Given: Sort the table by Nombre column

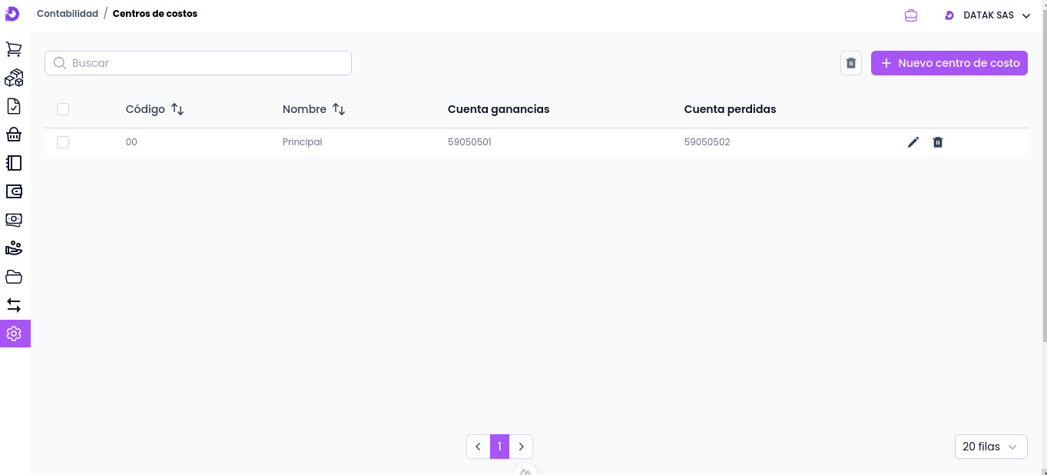Looking at the screenshot, I should click(339, 109).
